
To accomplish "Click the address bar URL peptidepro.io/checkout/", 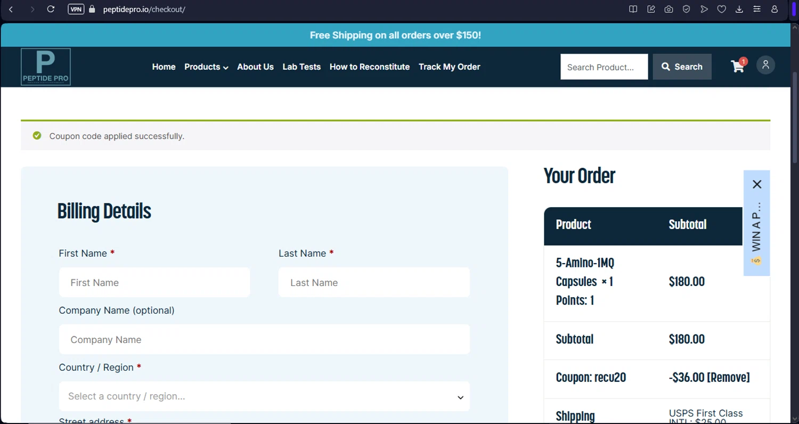I will point(144,9).
